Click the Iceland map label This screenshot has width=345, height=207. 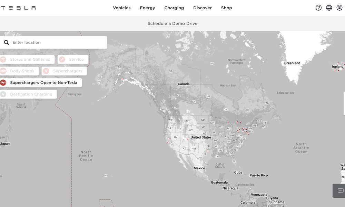tap(337, 67)
